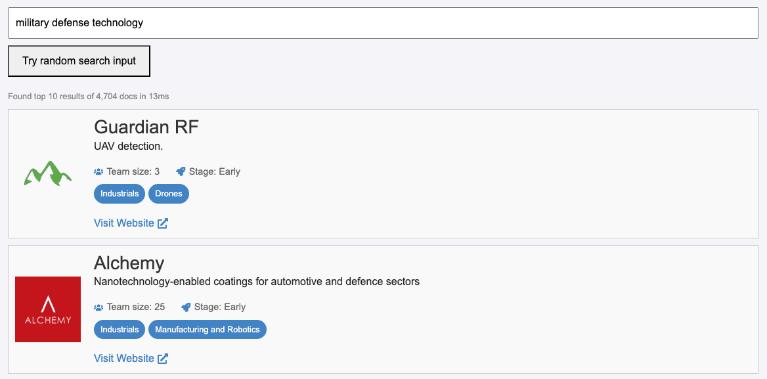The image size is (767, 379).
Task: Toggle the Drones tag on Guardian RF
Action: 168,193
